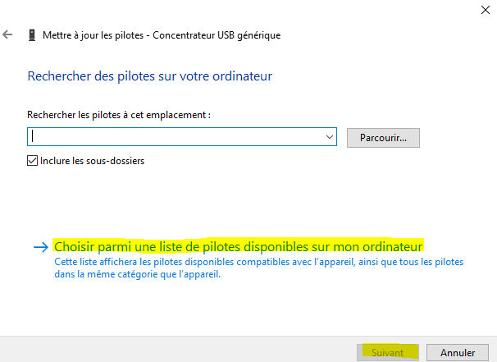Image resolution: width=497 pixels, height=362 pixels.
Task: Click the Rechercher les pilotes à cet emplacement label
Action: pos(119,116)
